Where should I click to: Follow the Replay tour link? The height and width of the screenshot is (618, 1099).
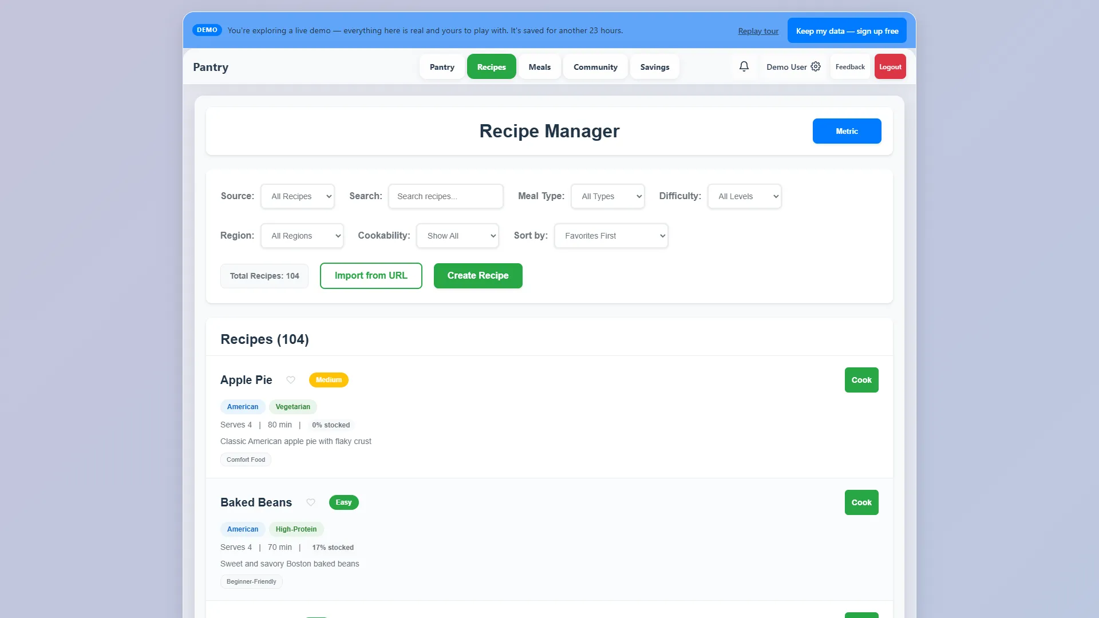[x=758, y=31]
